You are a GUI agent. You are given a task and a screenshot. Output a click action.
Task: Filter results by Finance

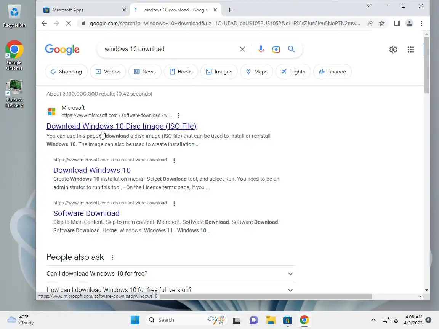[332, 72]
